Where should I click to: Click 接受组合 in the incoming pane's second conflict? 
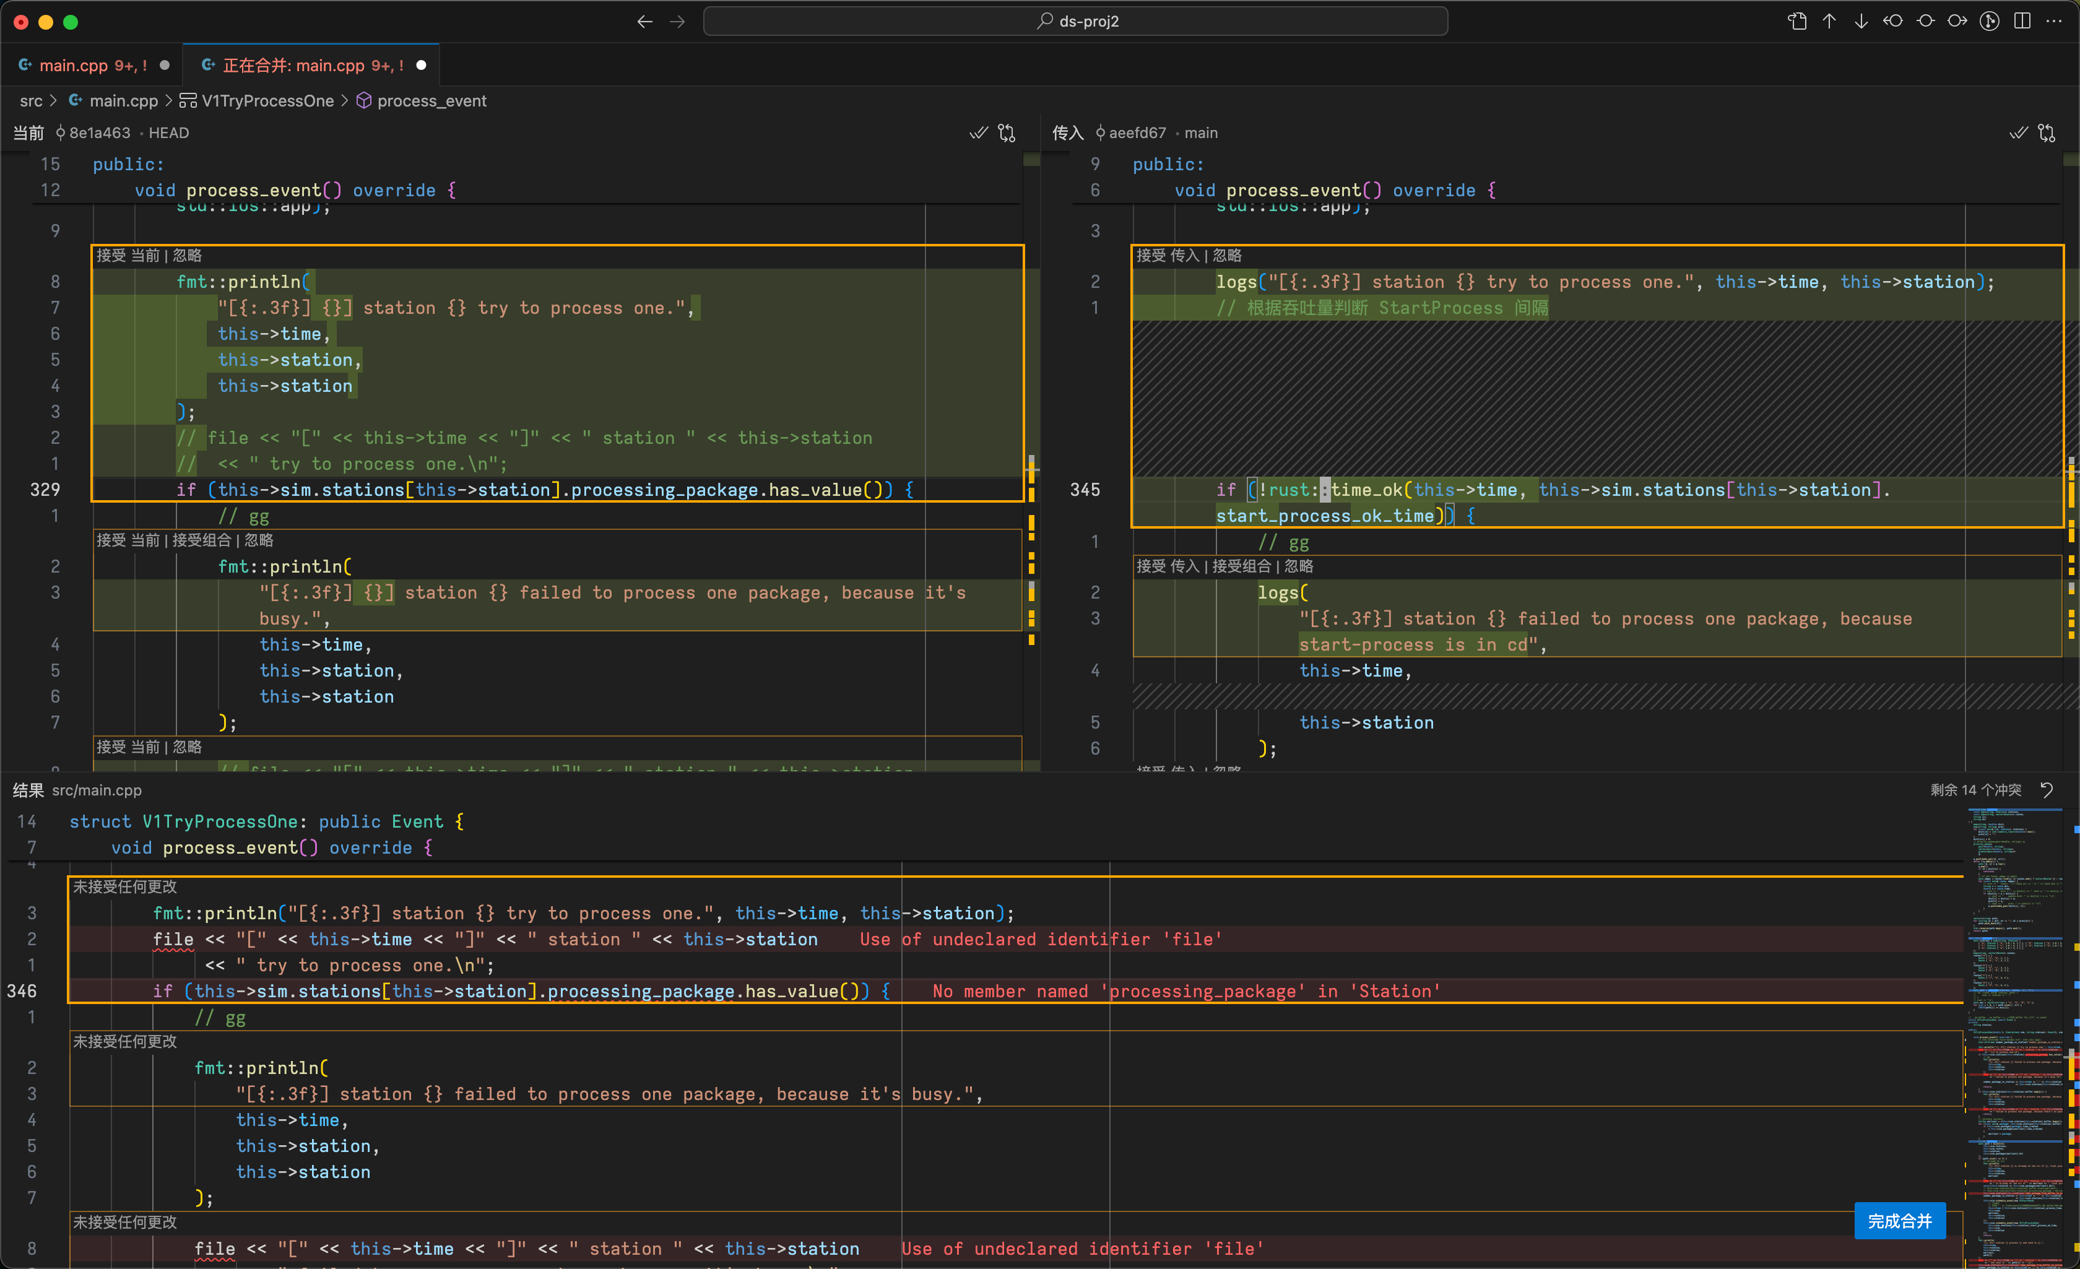click(x=1241, y=566)
